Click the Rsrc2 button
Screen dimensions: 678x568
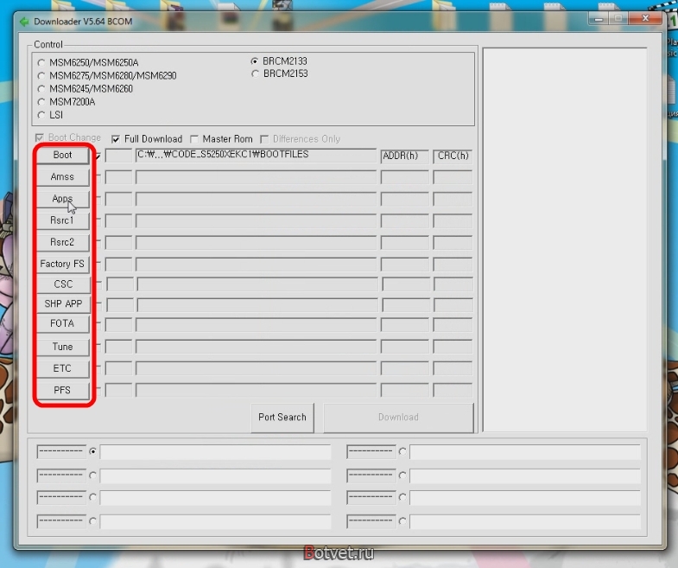[x=63, y=242]
